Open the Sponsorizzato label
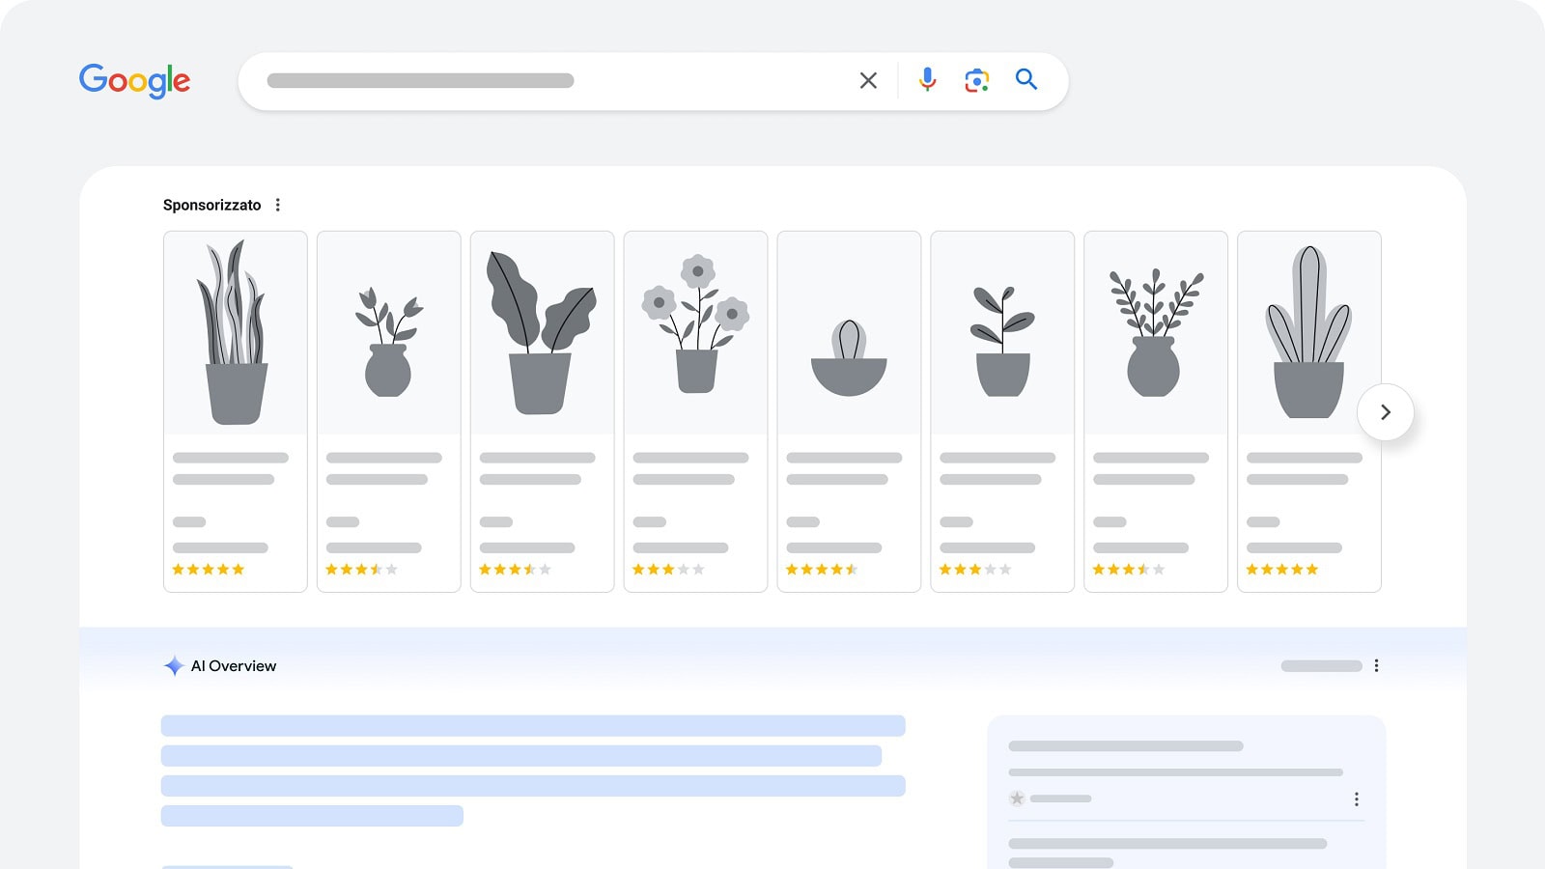This screenshot has height=869, width=1545. 211,205
